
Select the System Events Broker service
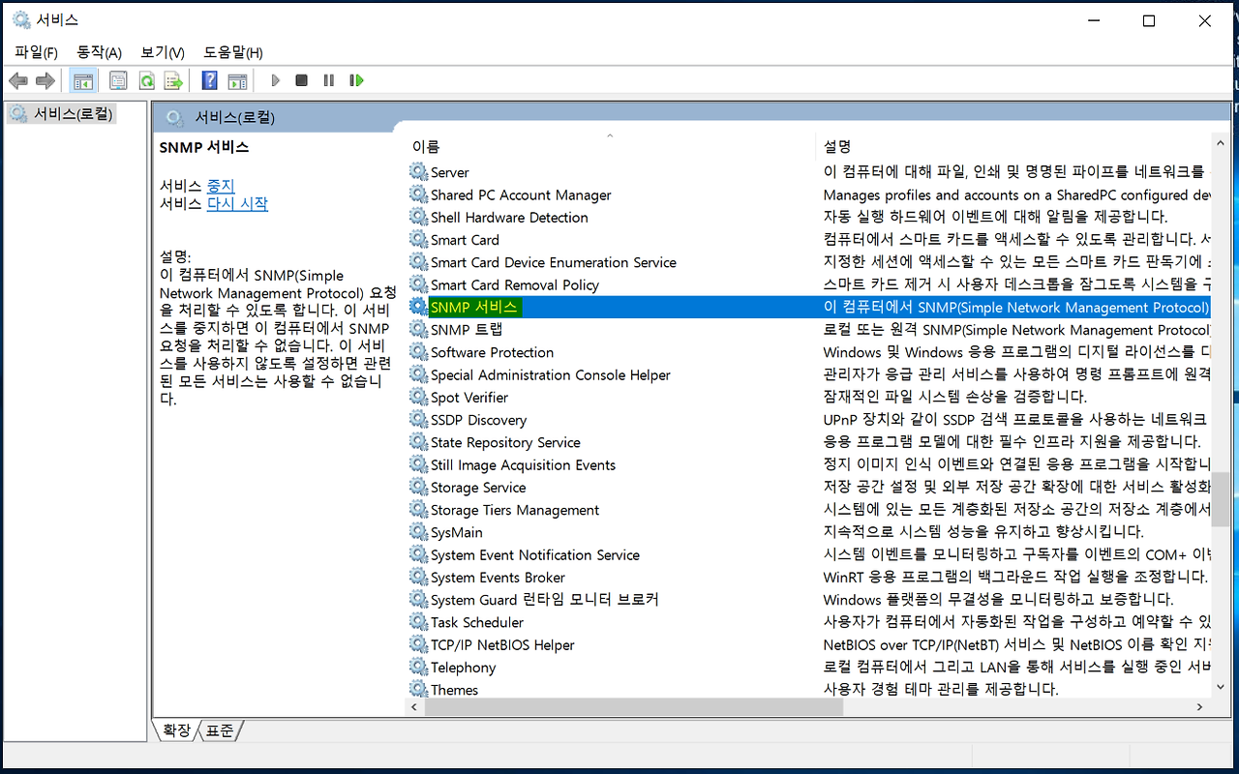[x=498, y=578]
